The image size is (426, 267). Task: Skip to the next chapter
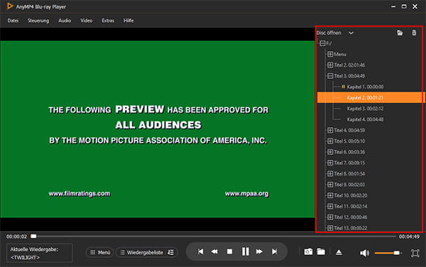274,252
